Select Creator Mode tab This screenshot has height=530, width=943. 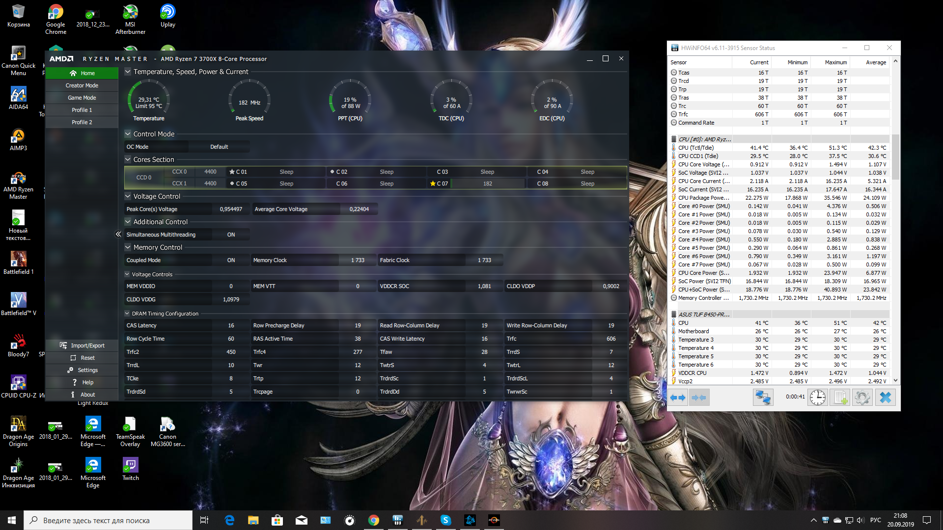(82, 85)
